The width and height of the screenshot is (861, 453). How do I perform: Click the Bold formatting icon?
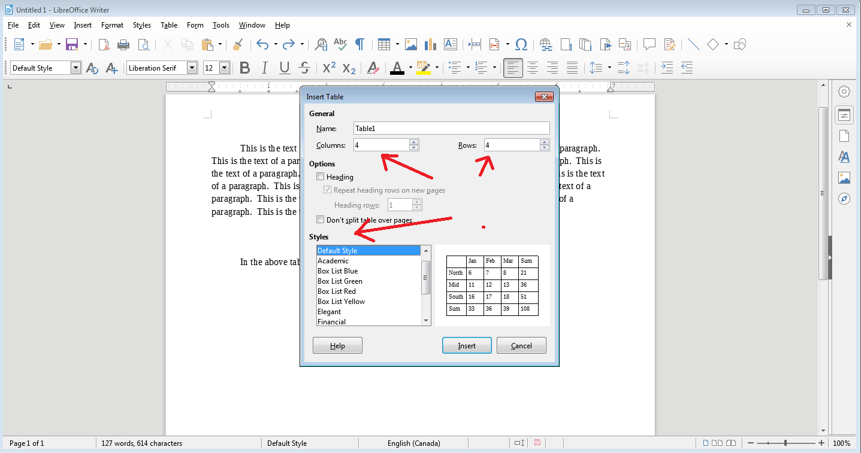(x=244, y=68)
